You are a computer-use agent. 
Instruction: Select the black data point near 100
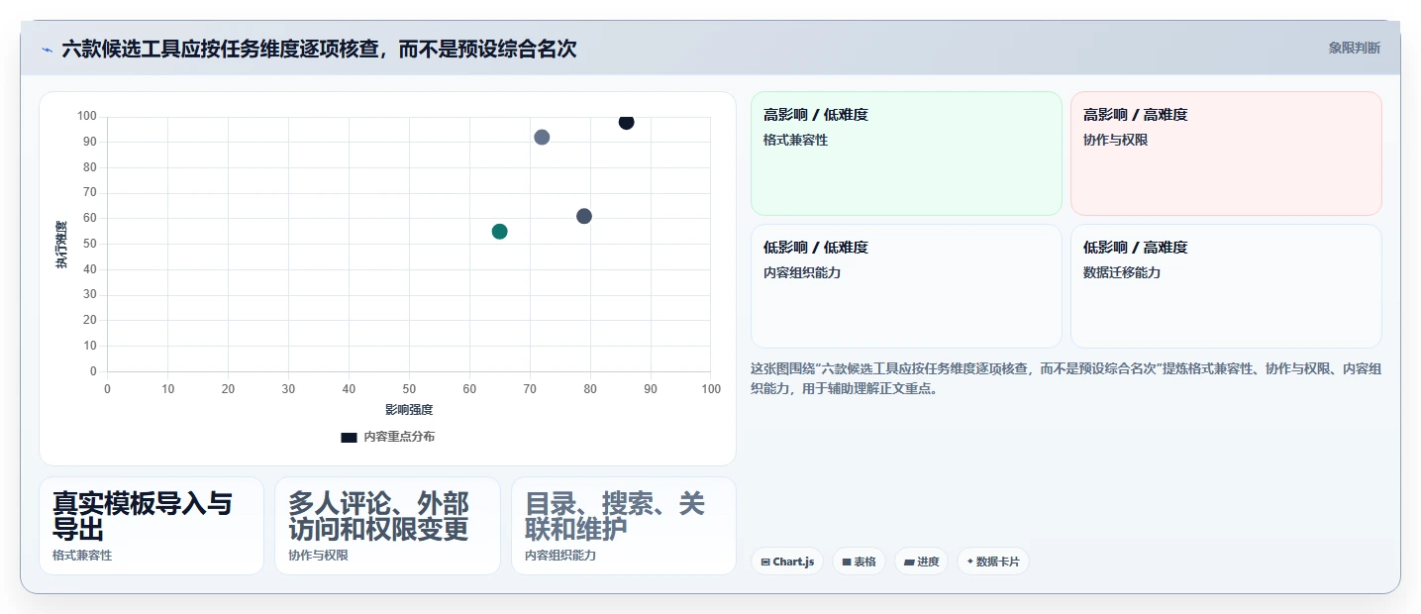pyautogui.click(x=626, y=122)
